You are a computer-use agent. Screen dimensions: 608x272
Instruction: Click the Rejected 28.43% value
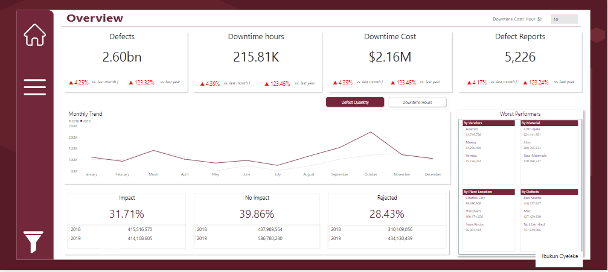tap(387, 214)
